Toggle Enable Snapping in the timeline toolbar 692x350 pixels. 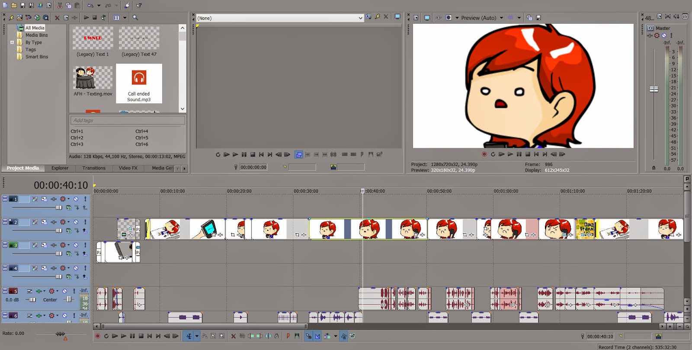pos(308,336)
